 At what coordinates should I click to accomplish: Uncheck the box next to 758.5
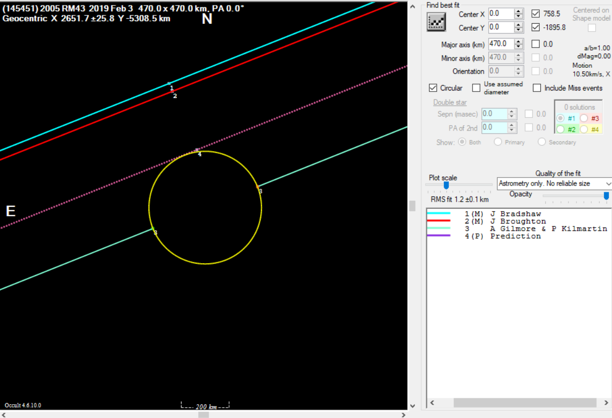pos(535,14)
